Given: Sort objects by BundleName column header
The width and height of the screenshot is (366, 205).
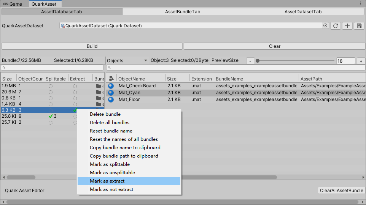Looking at the screenshot, I should pos(256,79).
